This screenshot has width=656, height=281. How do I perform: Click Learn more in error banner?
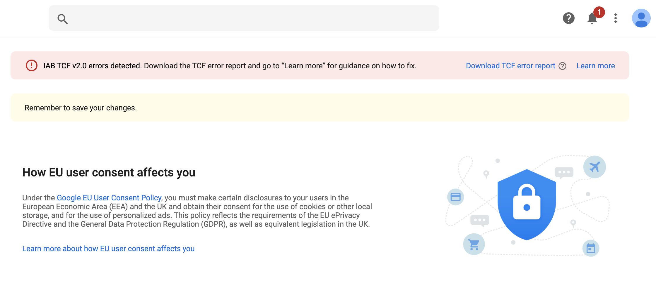point(595,66)
